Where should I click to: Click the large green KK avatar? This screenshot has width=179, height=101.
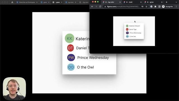(x=70, y=38)
